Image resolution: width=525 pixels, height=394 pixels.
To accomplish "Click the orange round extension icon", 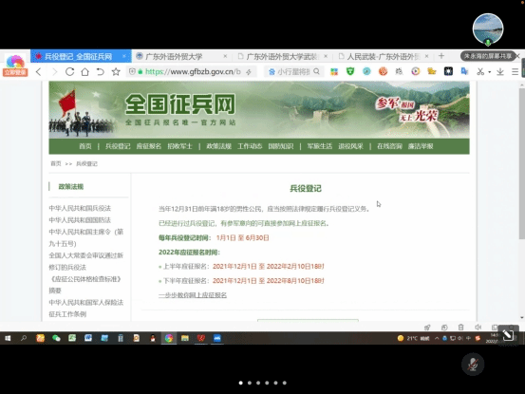I will click(383, 71).
